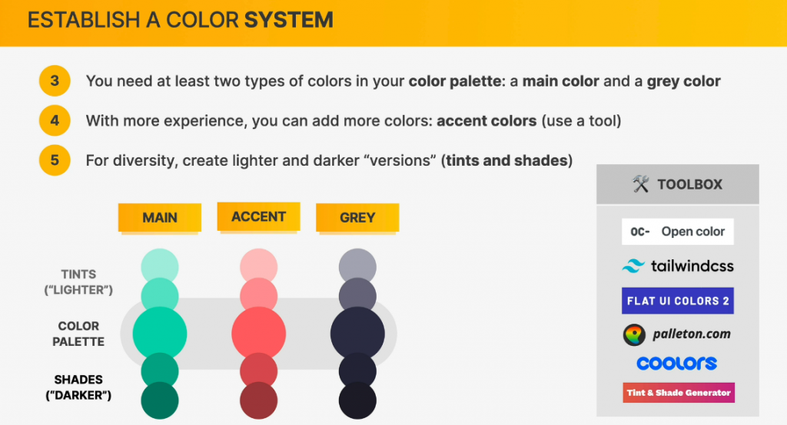Visit the Coolors logo link
Viewport: 787px width, 425px height.
click(x=677, y=363)
